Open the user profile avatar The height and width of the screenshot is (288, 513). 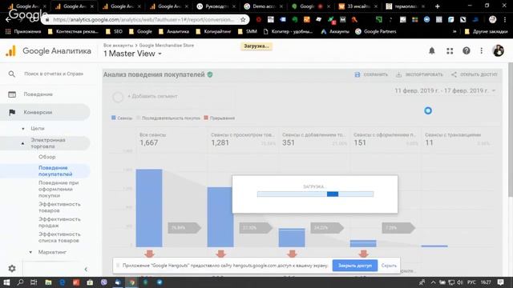499,50
